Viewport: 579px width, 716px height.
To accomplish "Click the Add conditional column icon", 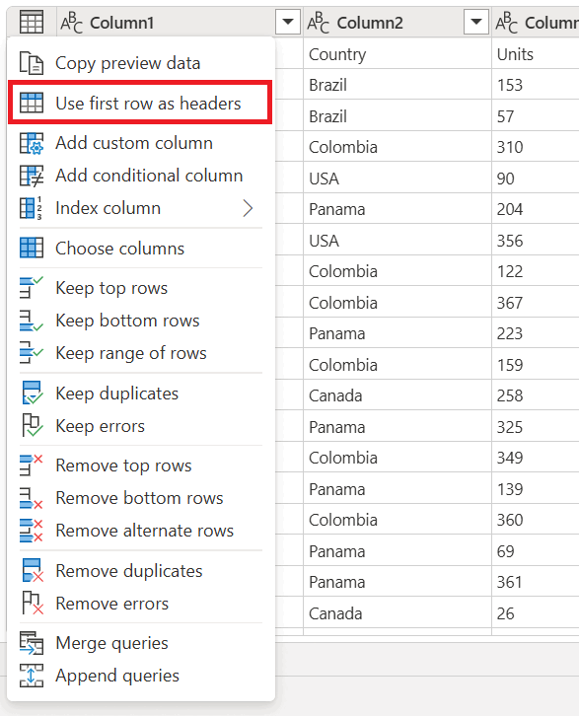I will 32,176.
